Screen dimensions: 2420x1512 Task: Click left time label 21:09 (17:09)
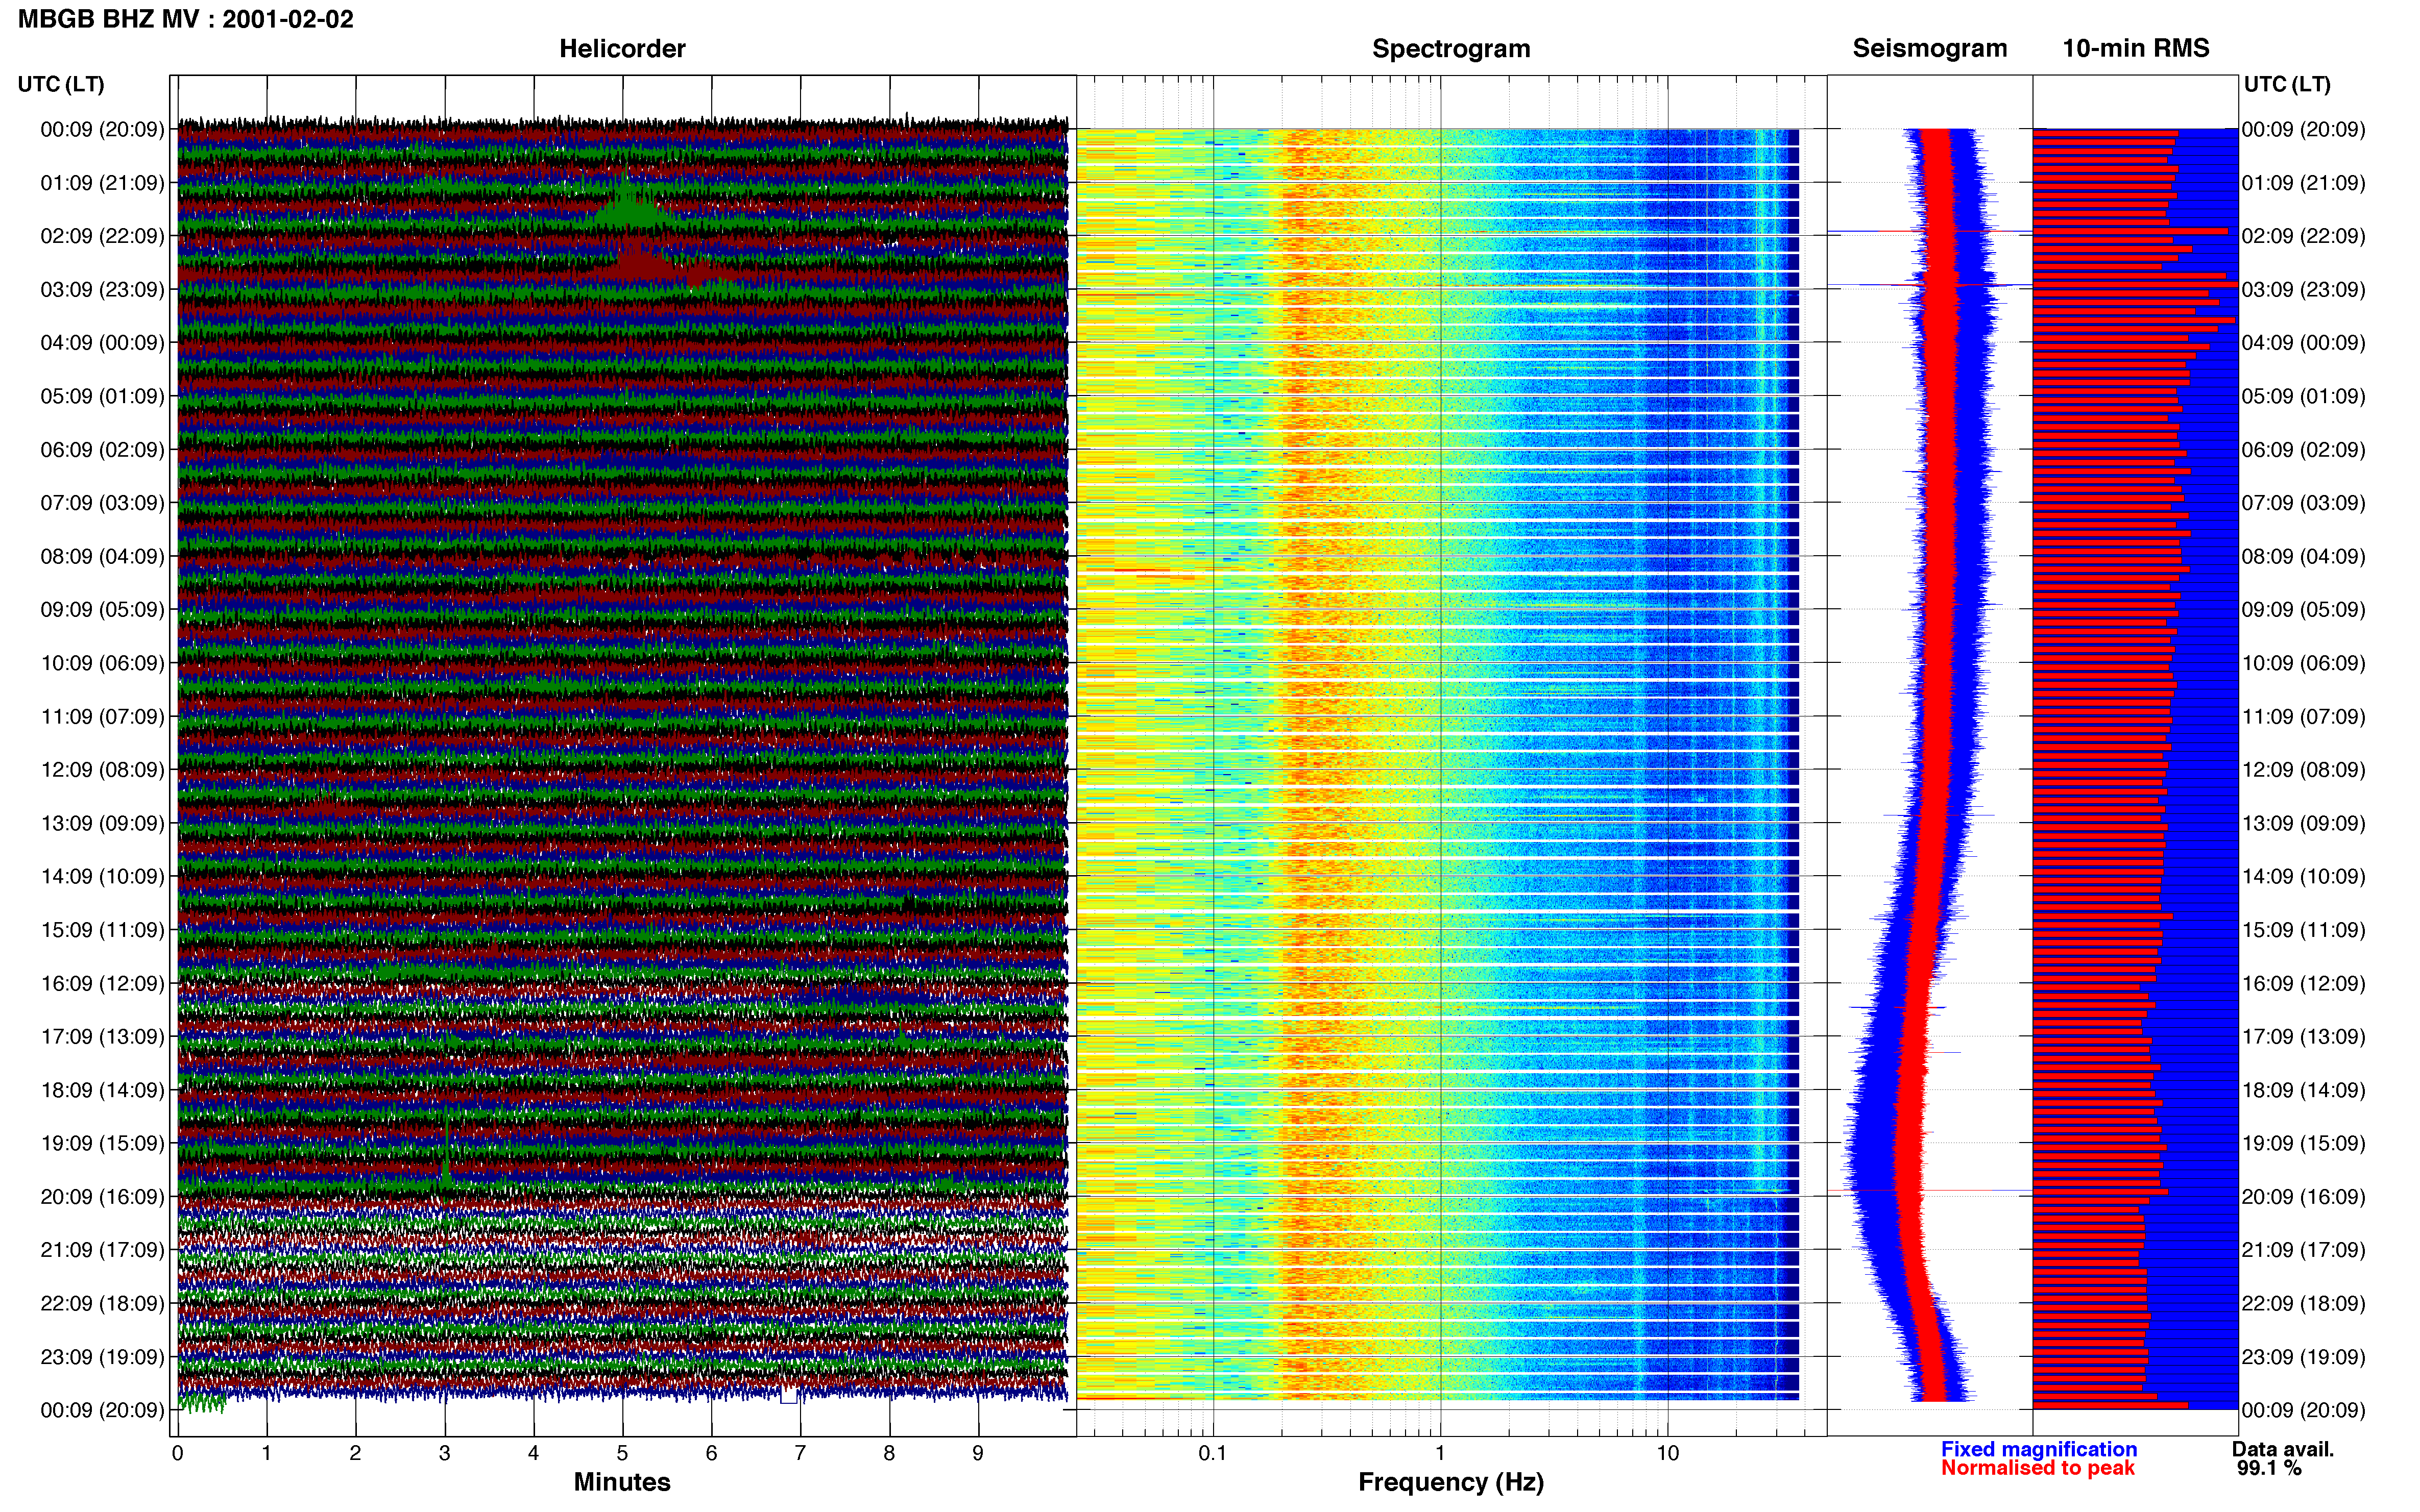pyautogui.click(x=102, y=1250)
